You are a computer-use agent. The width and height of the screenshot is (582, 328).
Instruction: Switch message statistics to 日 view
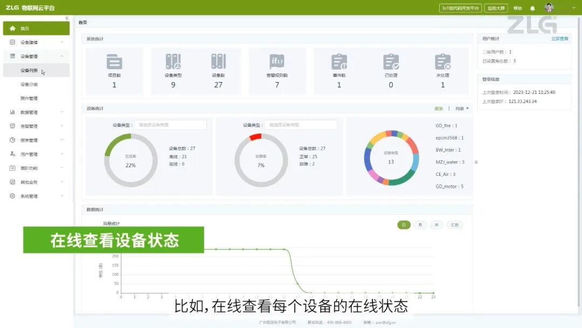pos(404,225)
